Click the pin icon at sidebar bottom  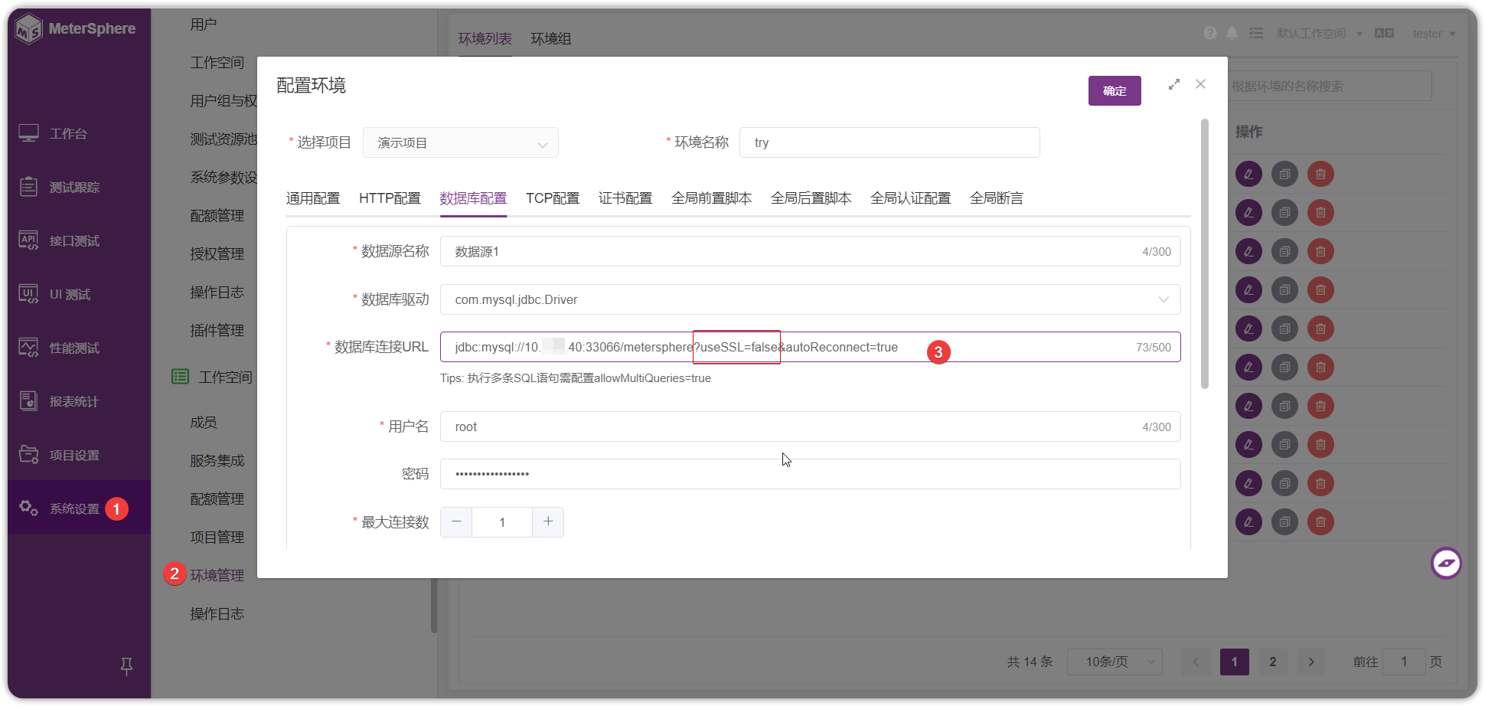[127, 666]
